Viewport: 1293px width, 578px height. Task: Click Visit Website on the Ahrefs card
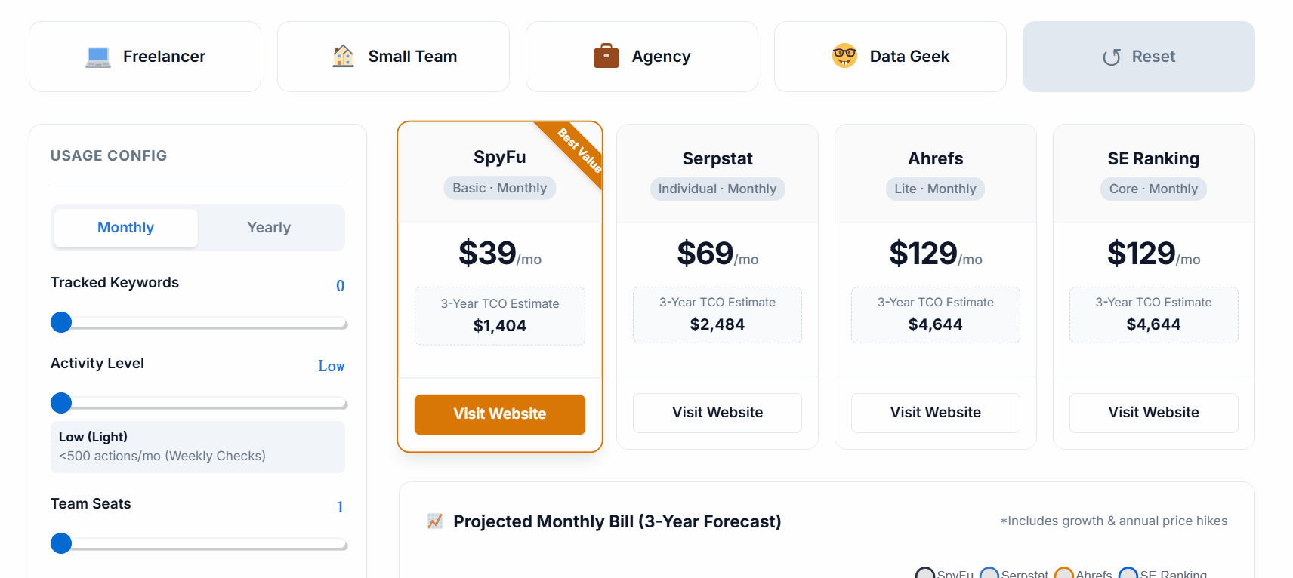(935, 413)
